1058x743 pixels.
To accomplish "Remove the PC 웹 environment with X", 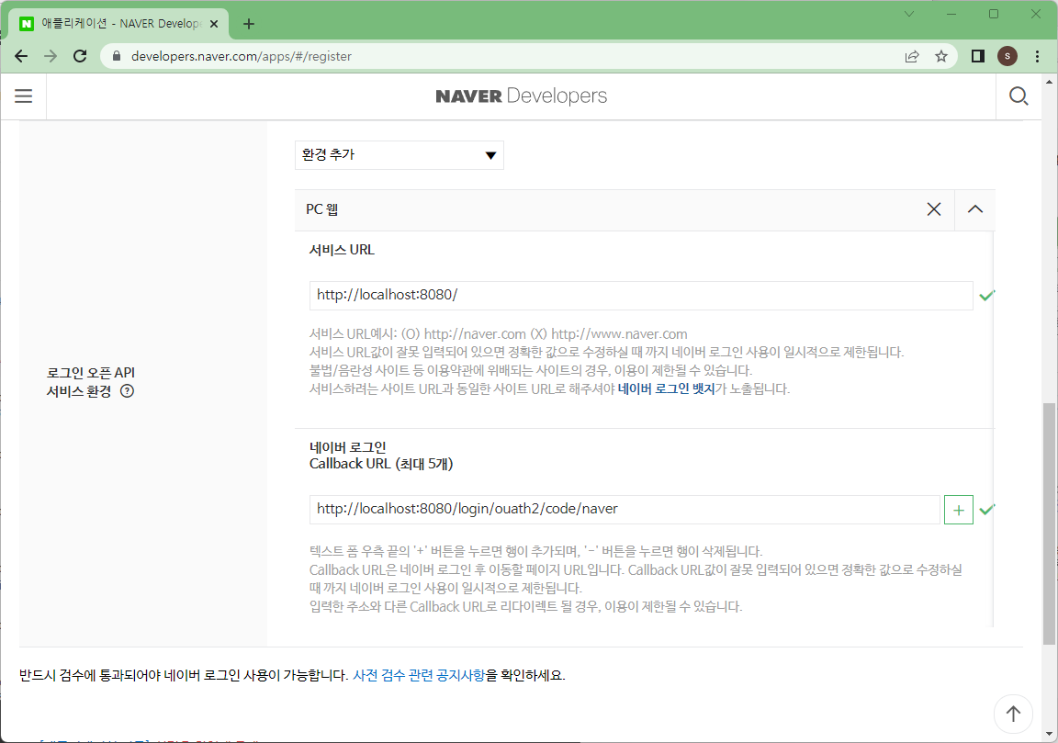I will 934,209.
